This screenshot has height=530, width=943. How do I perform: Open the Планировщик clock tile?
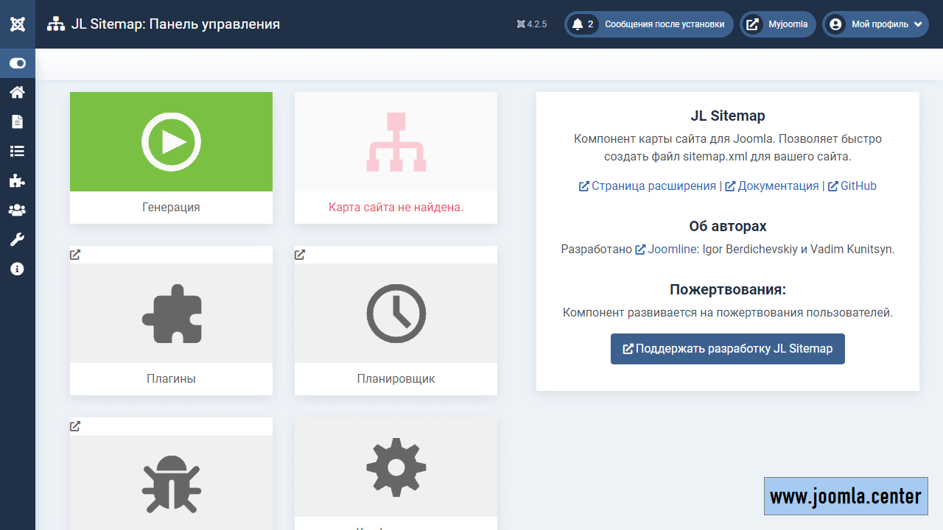396,320
